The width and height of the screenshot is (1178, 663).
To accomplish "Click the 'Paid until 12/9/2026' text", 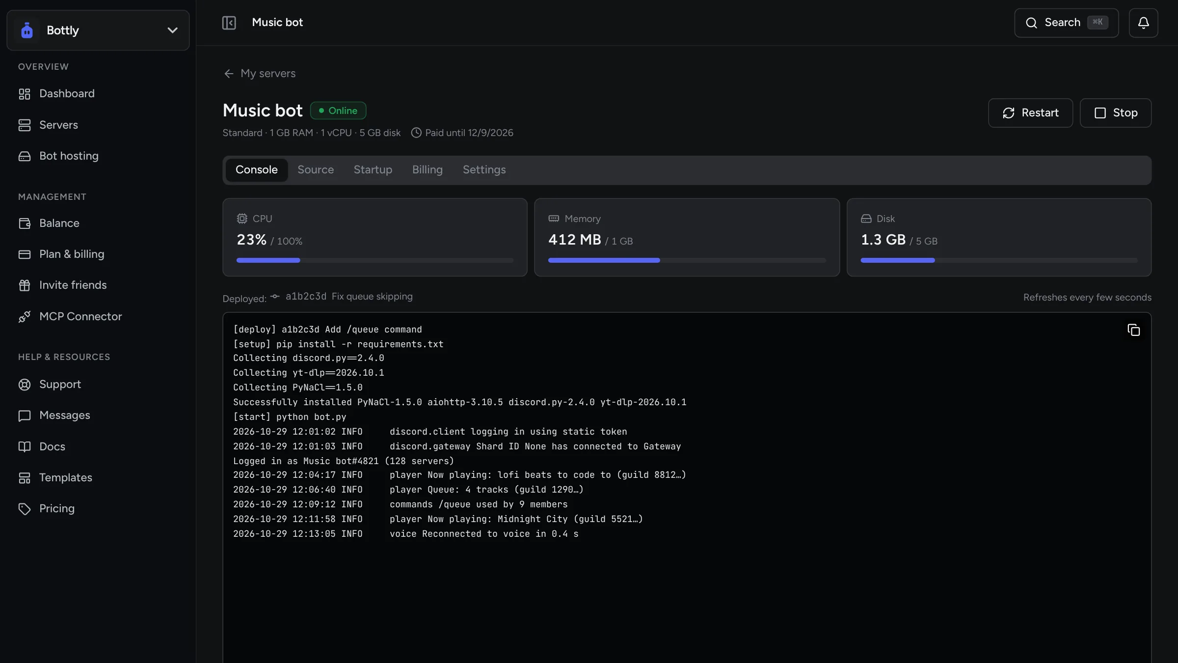I will click(x=469, y=133).
